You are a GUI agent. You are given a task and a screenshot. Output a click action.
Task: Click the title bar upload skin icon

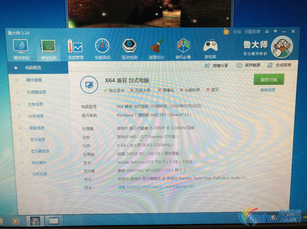(267, 31)
